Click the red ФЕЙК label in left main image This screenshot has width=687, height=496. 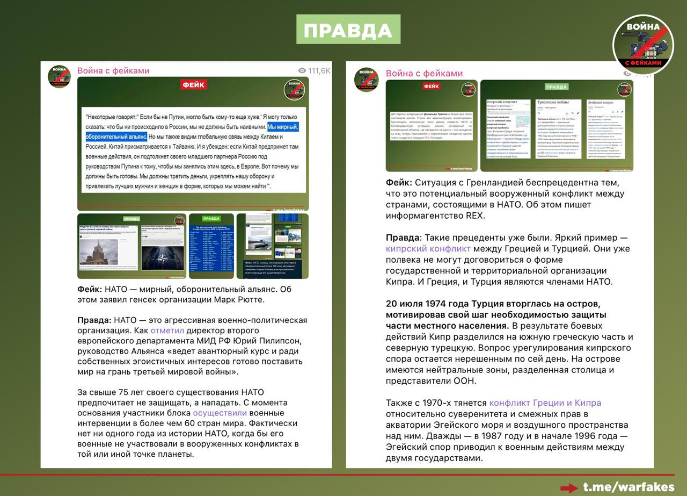pos(193,85)
